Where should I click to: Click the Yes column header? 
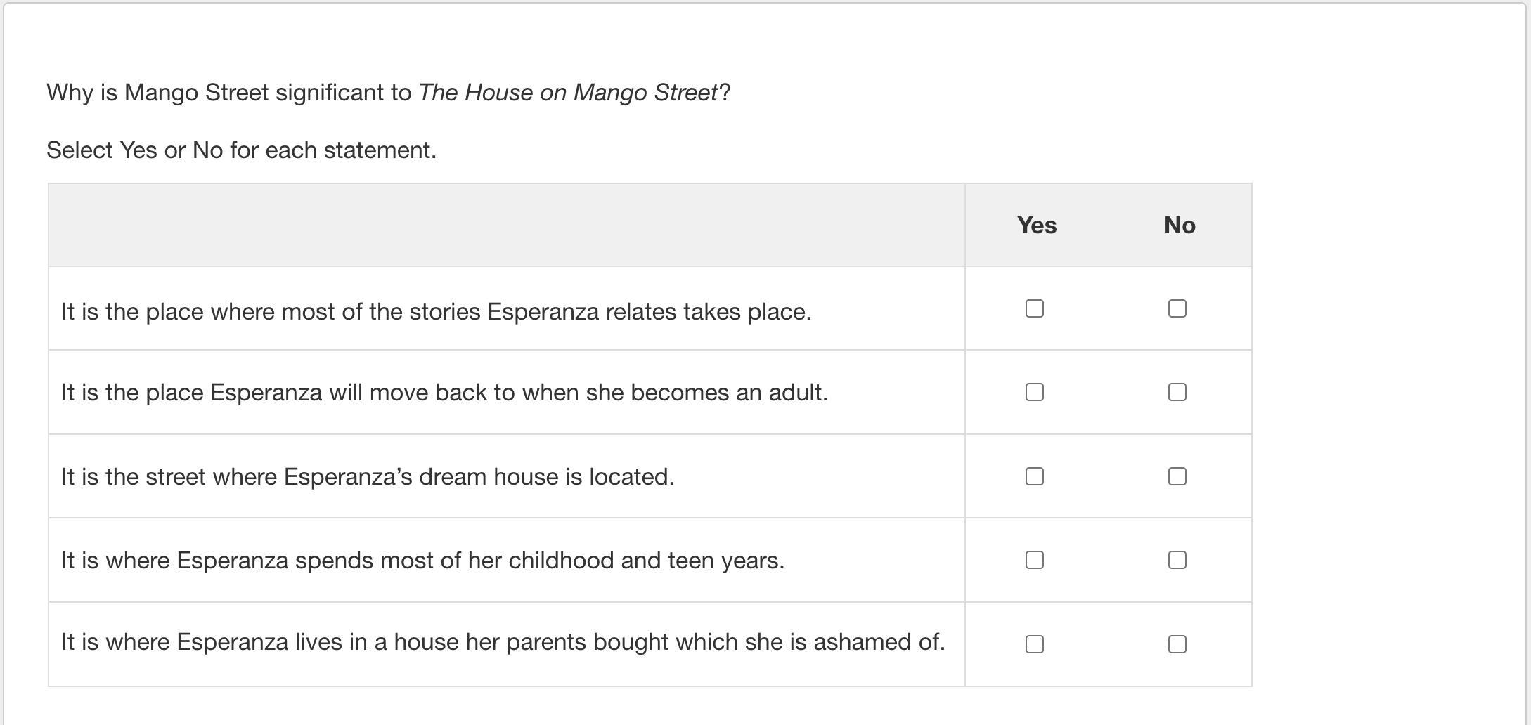click(x=1036, y=225)
